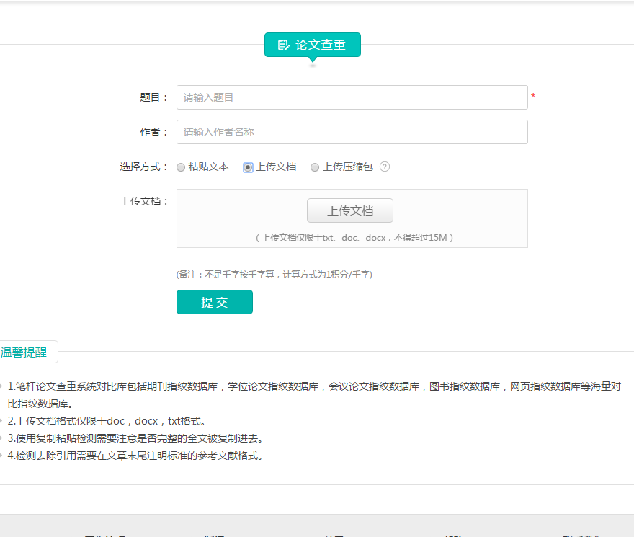Choose the 上传压缩包 radio option
Viewport: 634px width, 537px height.
[x=315, y=167]
